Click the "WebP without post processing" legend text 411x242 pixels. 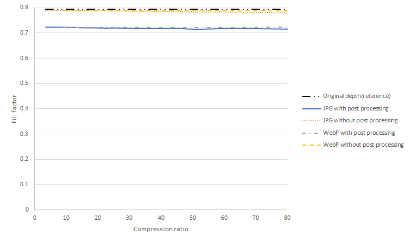[363, 145]
